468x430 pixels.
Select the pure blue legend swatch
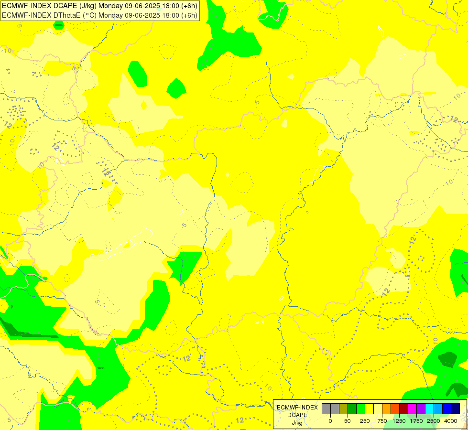coord(447,409)
